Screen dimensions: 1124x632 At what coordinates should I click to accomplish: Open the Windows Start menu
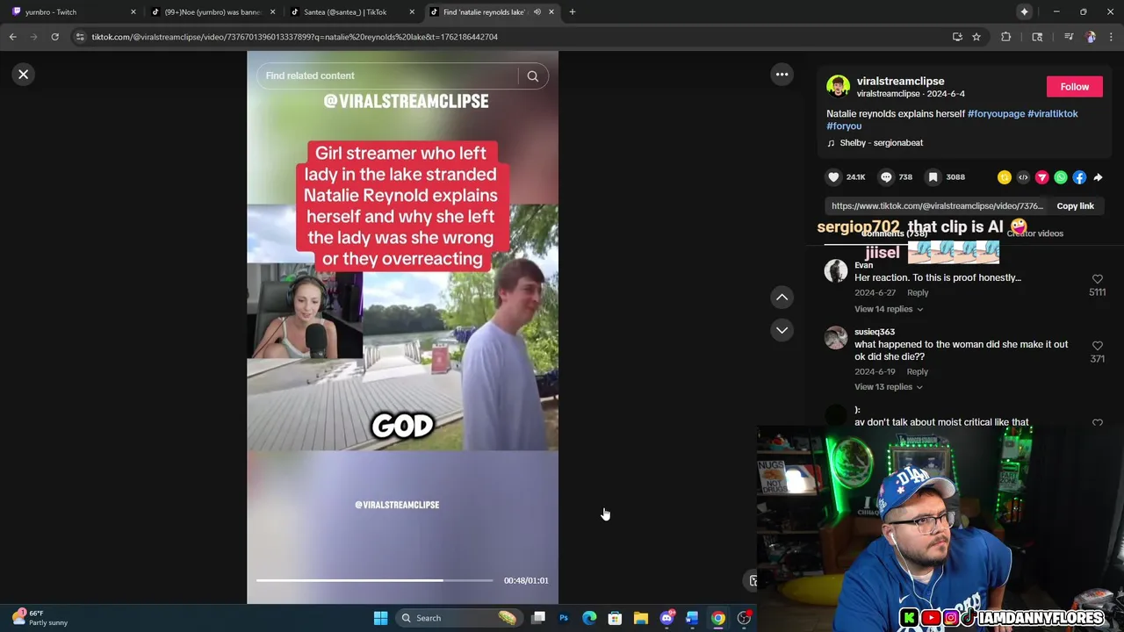380,618
